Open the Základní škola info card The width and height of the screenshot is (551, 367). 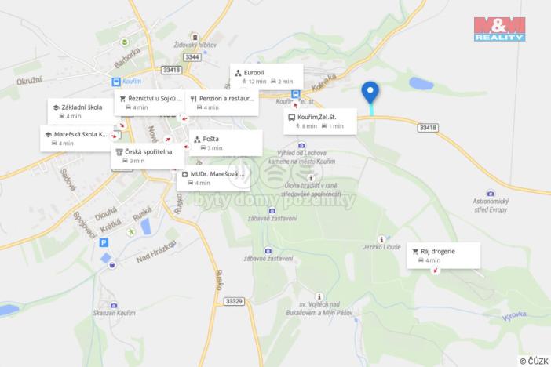(x=81, y=111)
